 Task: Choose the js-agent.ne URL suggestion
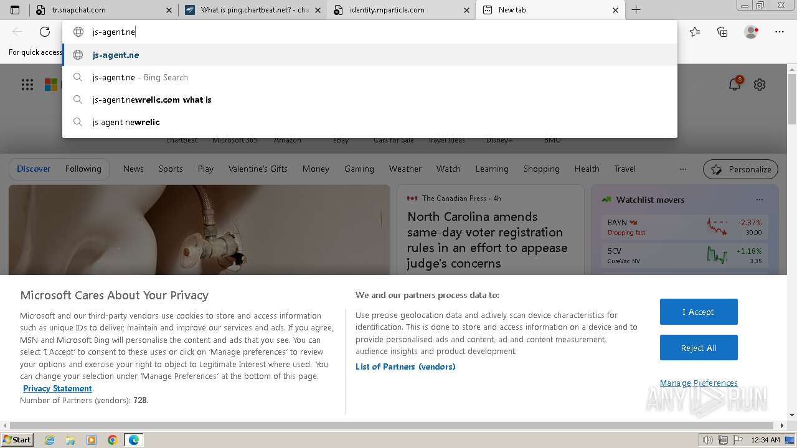point(370,55)
